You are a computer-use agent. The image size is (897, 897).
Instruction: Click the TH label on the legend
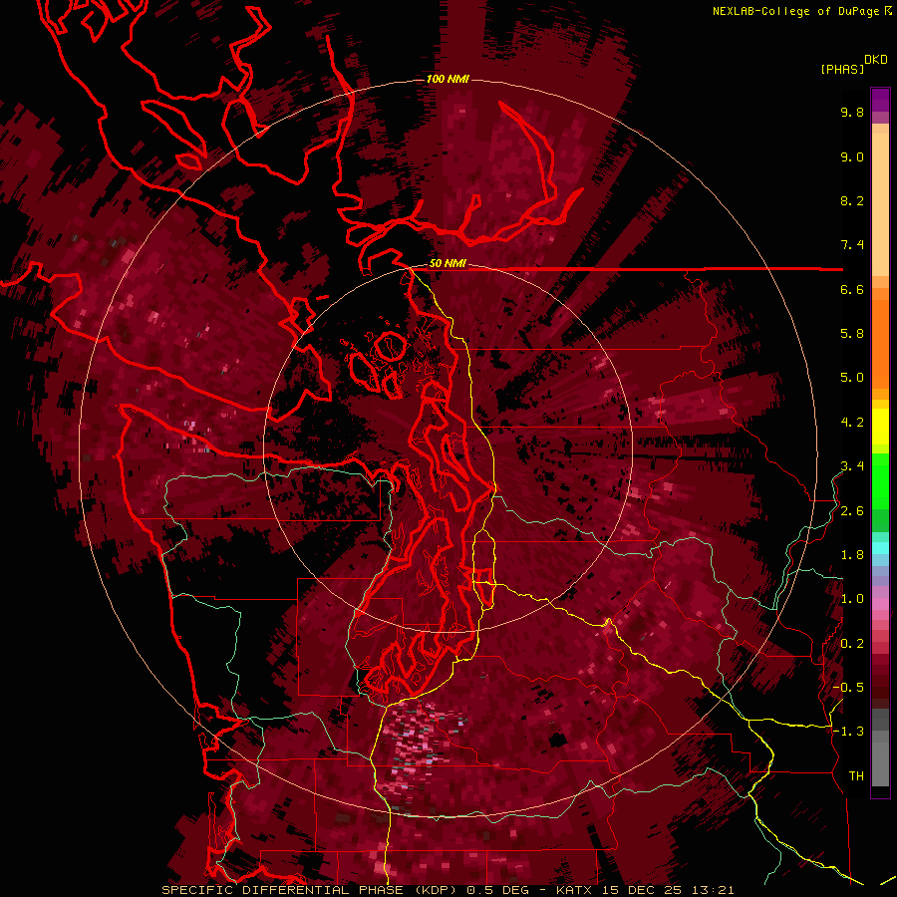tap(856, 776)
